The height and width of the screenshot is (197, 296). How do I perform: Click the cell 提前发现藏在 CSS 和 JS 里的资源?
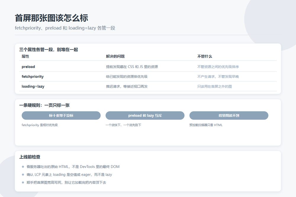click(x=132, y=67)
